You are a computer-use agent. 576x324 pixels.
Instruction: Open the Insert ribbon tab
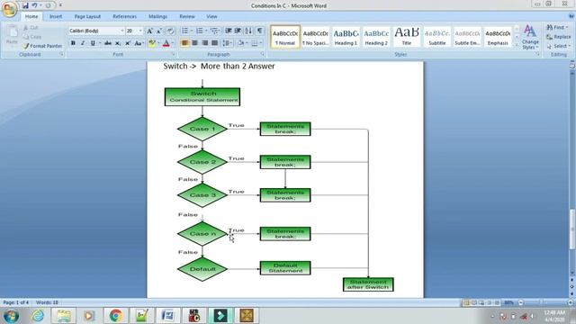[x=56, y=16]
